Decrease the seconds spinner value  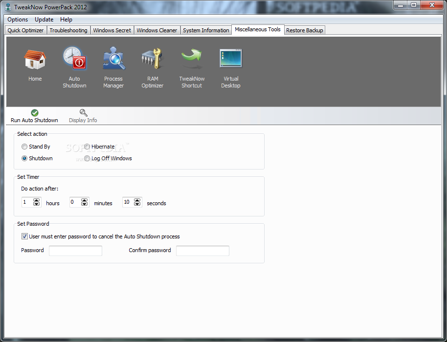point(137,204)
